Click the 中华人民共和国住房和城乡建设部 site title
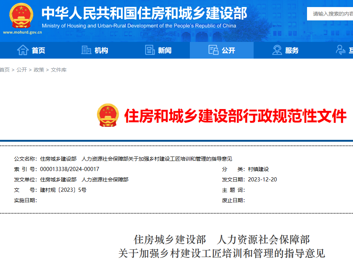This screenshot has height=263, width=353. tap(144, 13)
